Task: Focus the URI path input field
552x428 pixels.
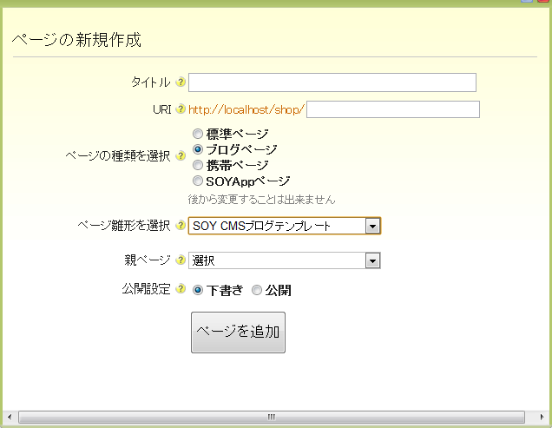Action: tap(393, 109)
